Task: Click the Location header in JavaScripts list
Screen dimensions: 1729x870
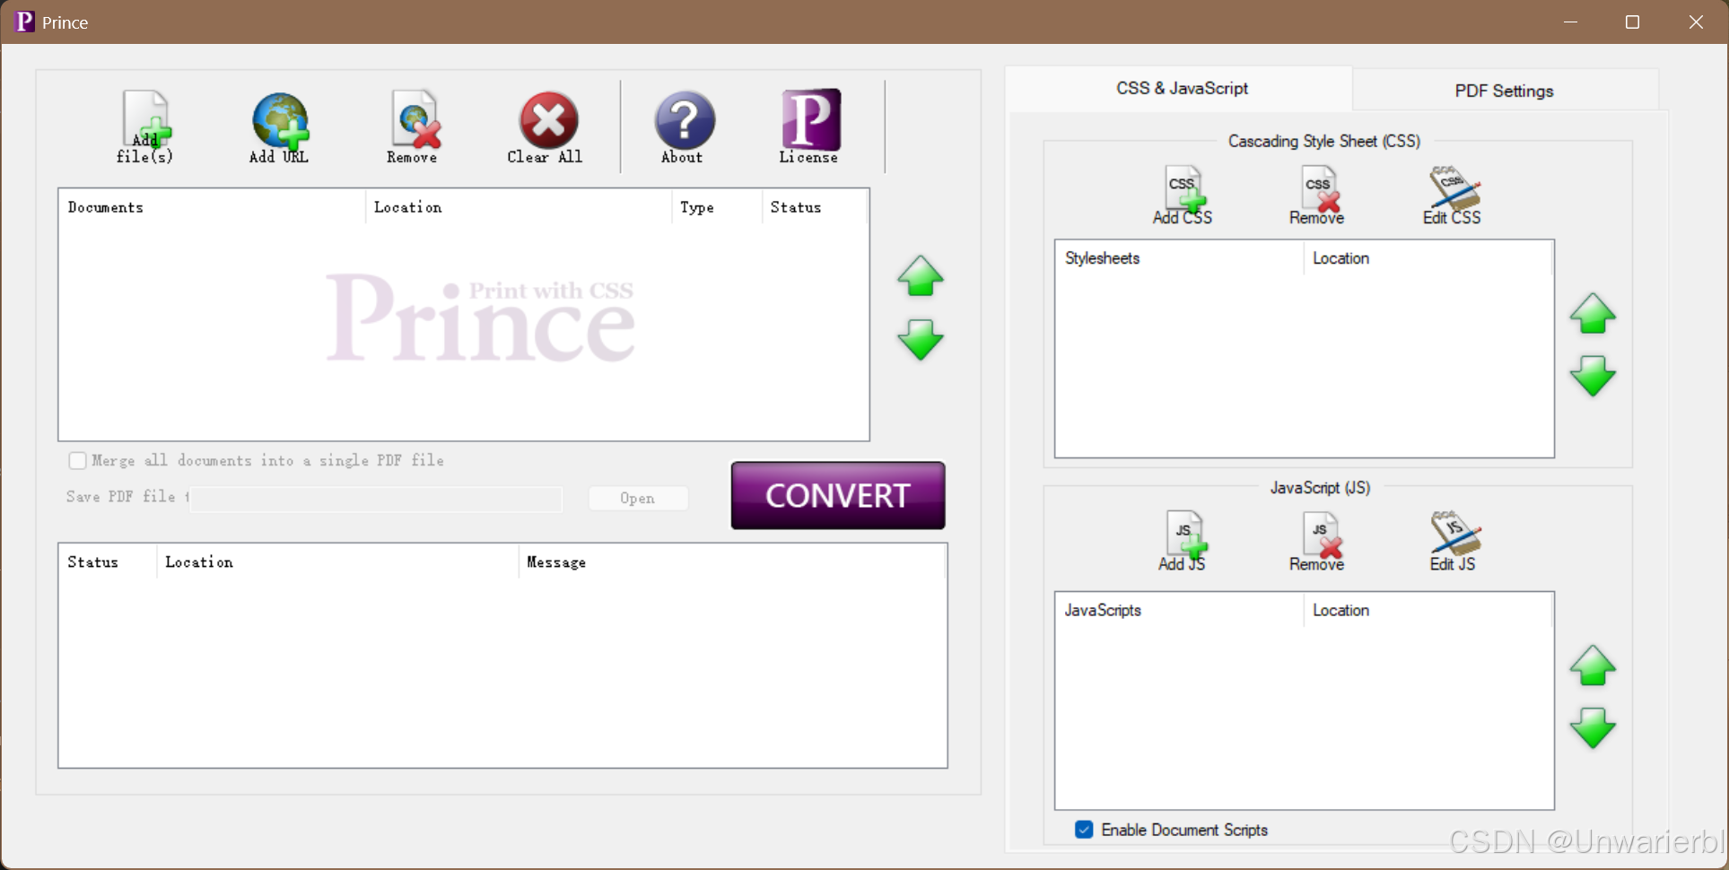Action: coord(1428,610)
